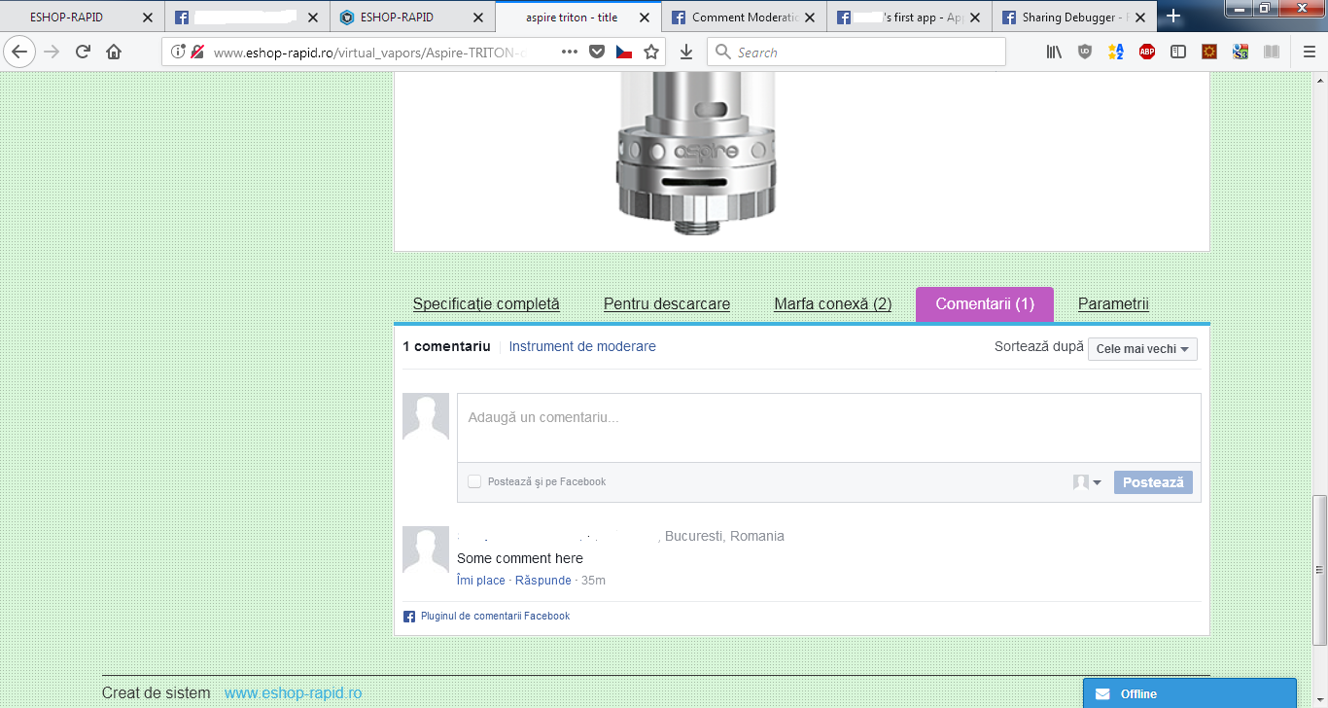
Task: Click the Firefox Search box
Action: pyautogui.click(x=856, y=52)
